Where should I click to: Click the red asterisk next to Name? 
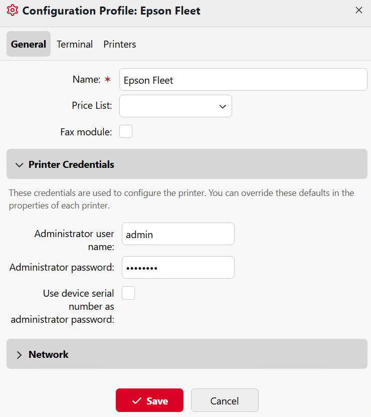[108, 79]
